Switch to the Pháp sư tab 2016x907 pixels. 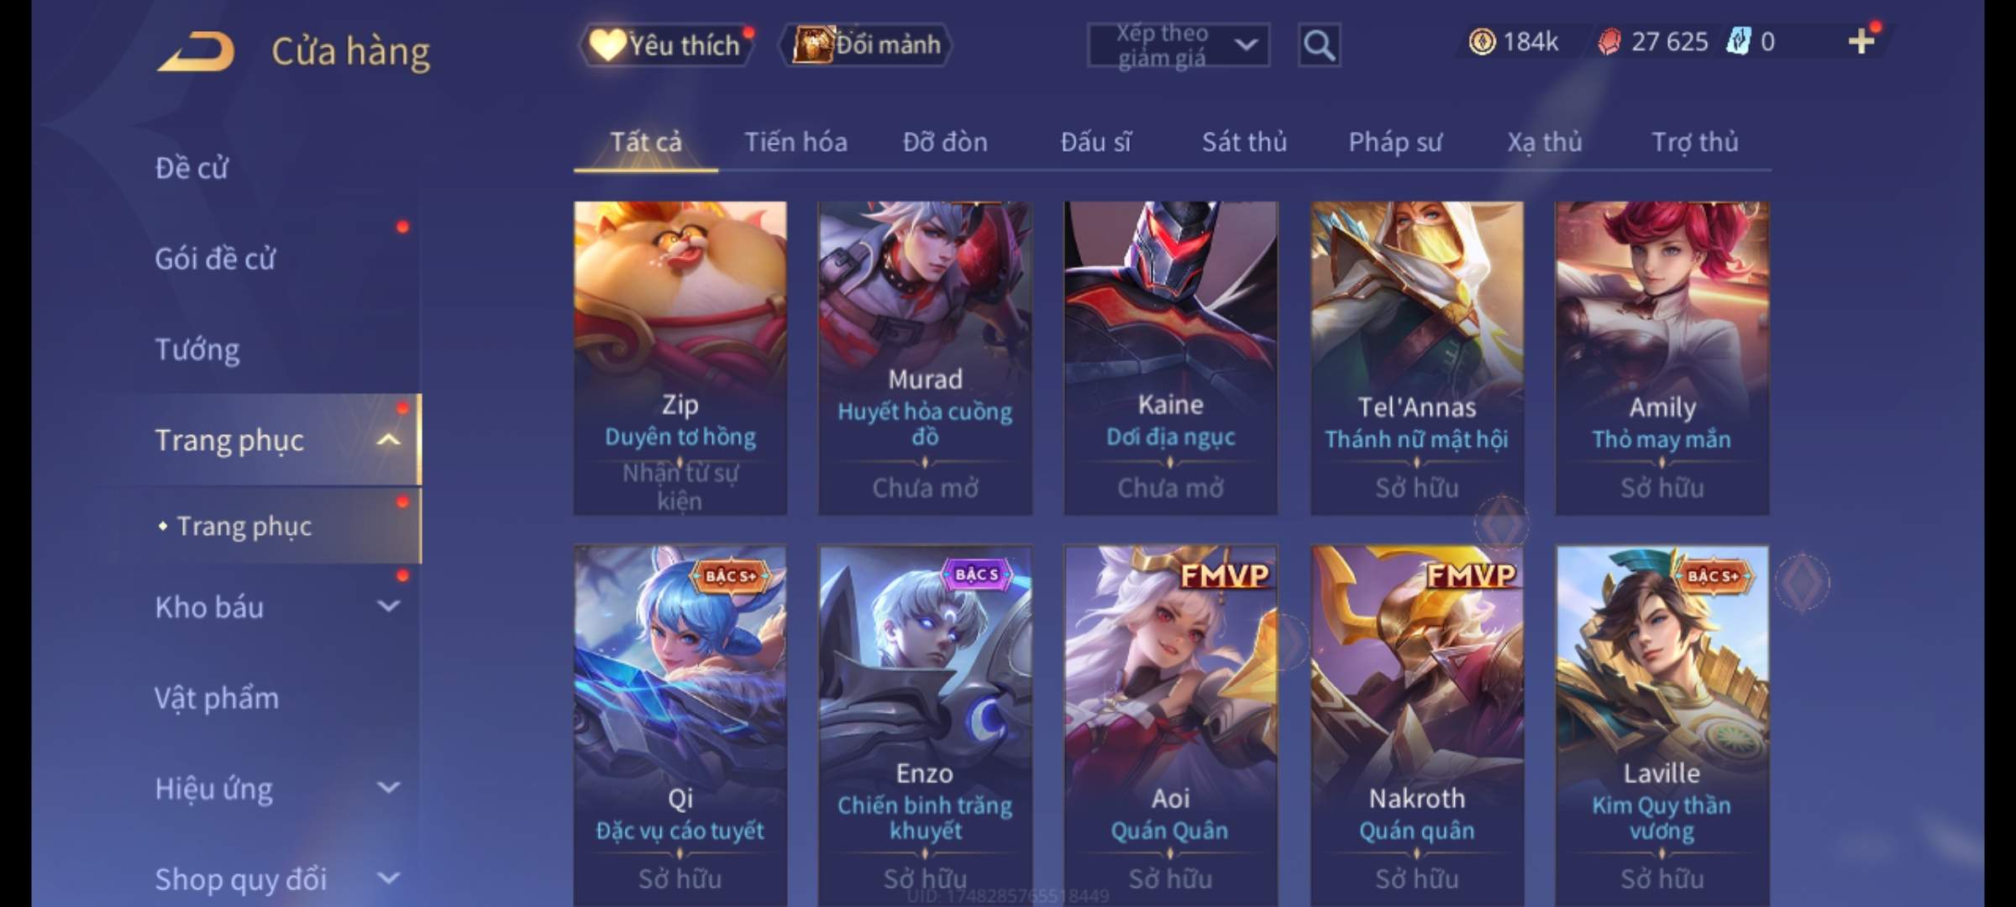coord(1394,142)
